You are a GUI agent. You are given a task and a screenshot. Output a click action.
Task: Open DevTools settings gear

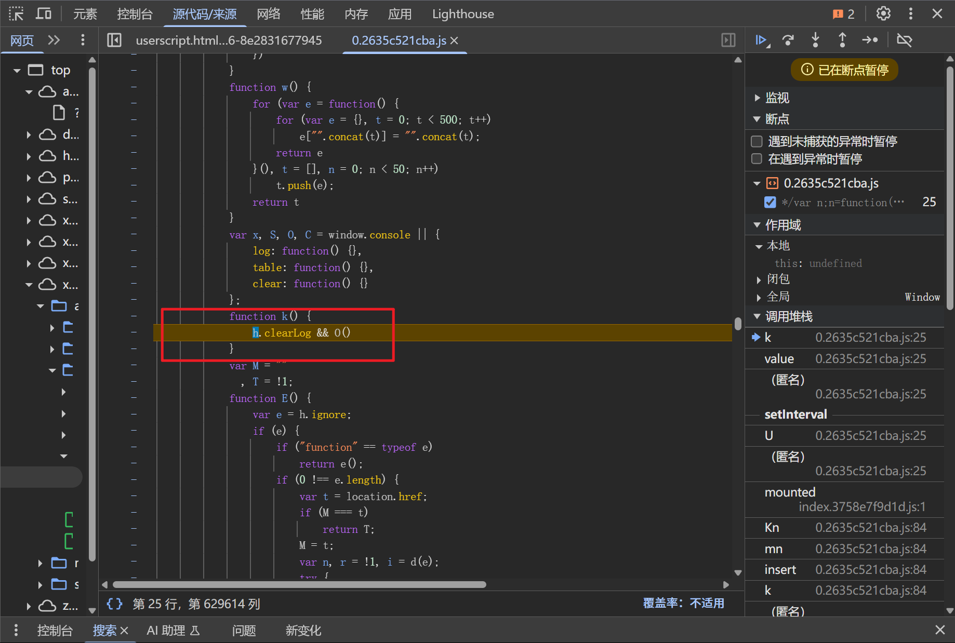[883, 14]
